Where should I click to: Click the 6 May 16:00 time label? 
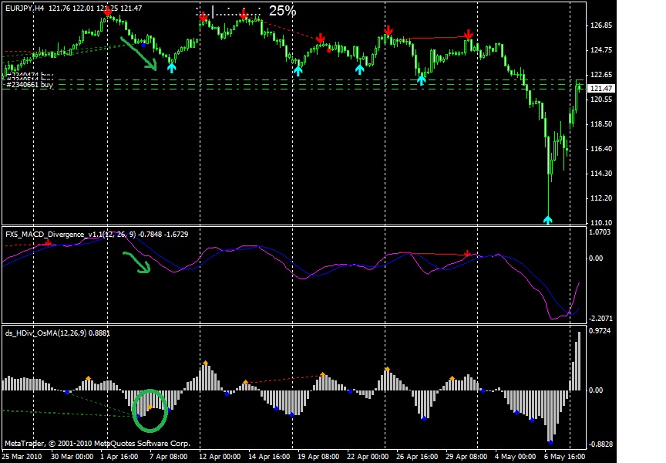[564, 457]
